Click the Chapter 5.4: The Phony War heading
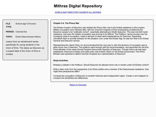156x117 pixels. tap(66, 23)
